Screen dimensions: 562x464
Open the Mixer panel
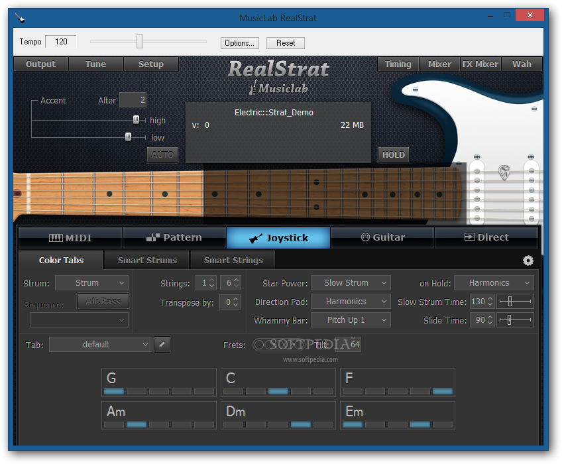point(439,64)
